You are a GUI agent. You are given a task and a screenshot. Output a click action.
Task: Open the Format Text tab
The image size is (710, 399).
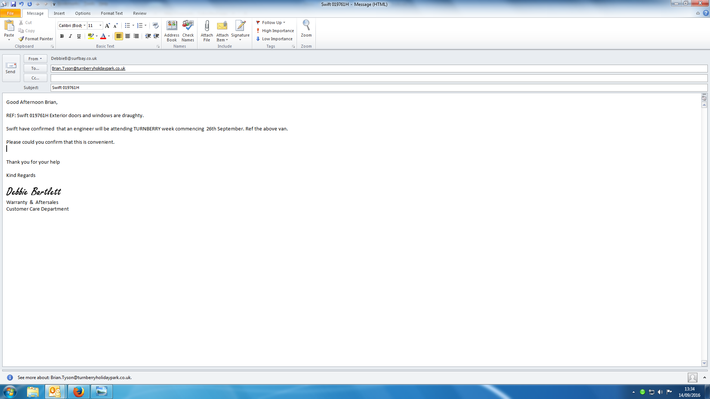pos(112,13)
